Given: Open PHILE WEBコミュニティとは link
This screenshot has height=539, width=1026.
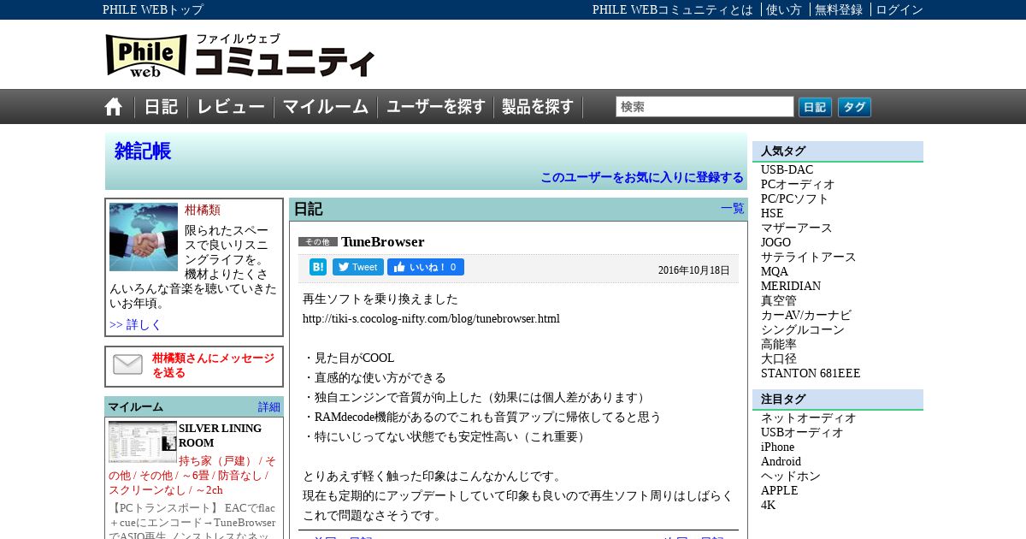Looking at the screenshot, I should click(x=673, y=9).
